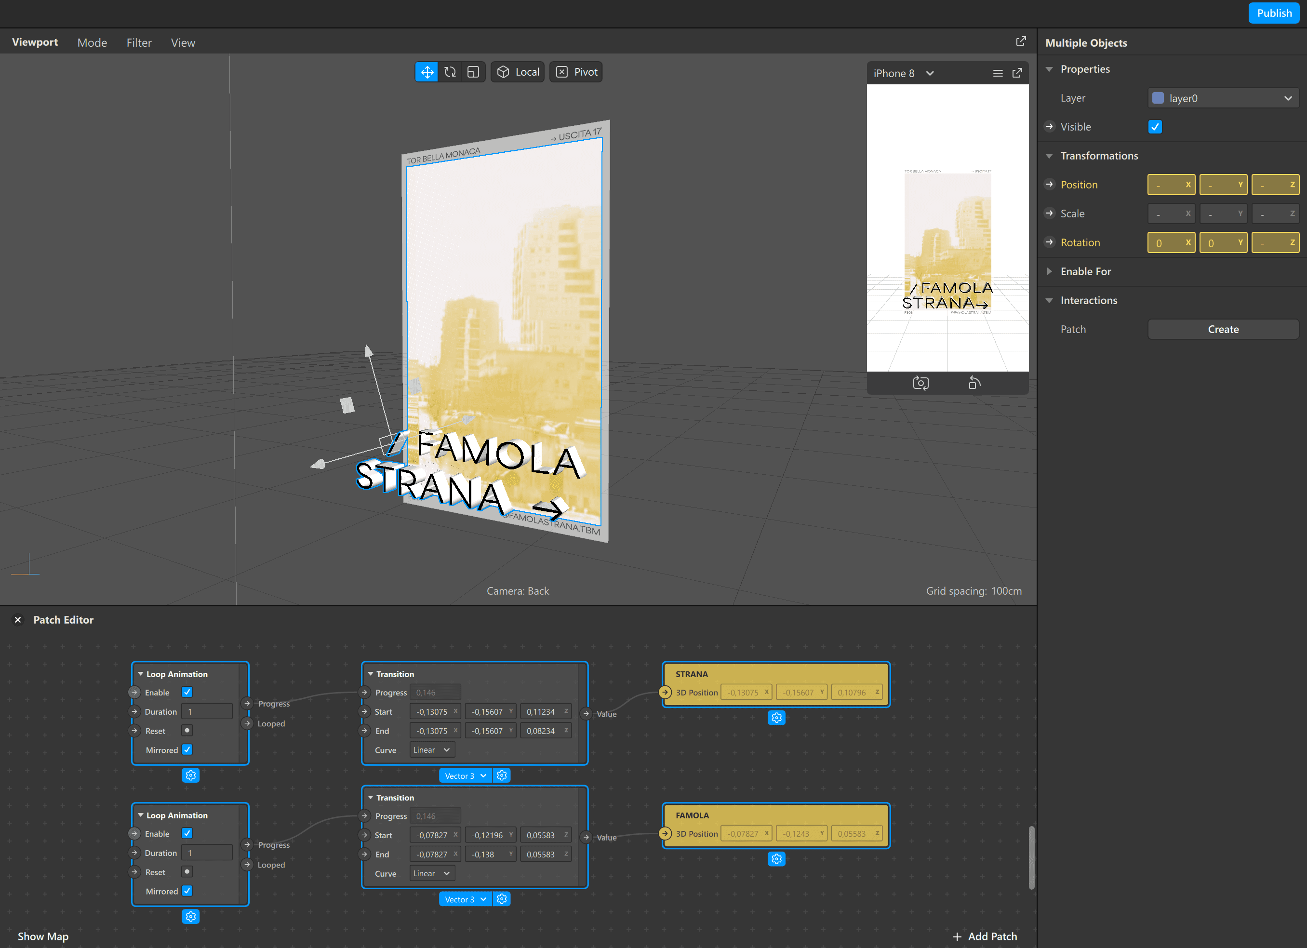Uncheck the Visible checkbox
This screenshot has height=948, width=1307.
pyautogui.click(x=1155, y=127)
